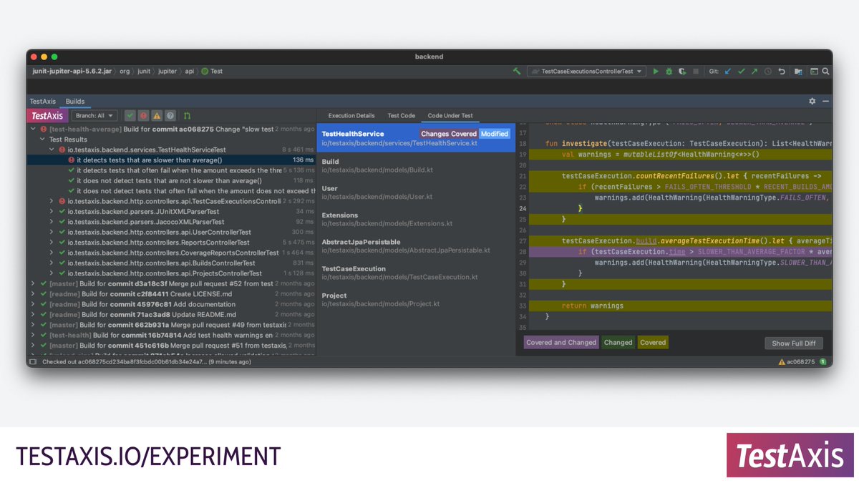Click the Git update project blue arrow

(729, 72)
